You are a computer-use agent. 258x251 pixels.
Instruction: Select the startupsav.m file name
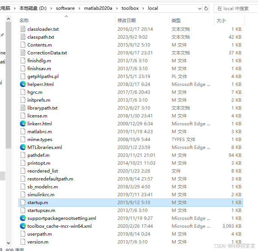tap(41, 210)
